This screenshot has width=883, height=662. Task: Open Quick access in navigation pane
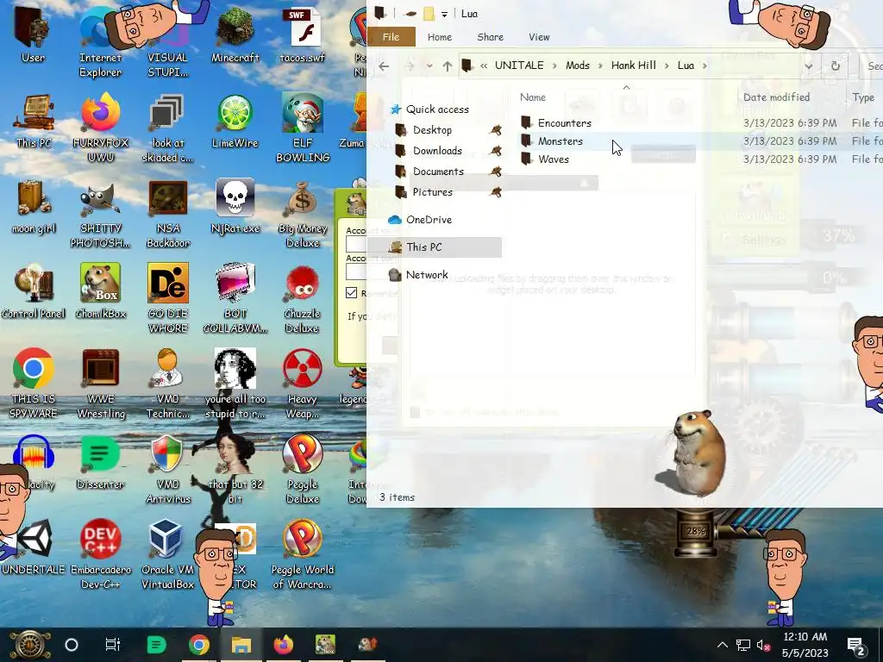pos(437,109)
